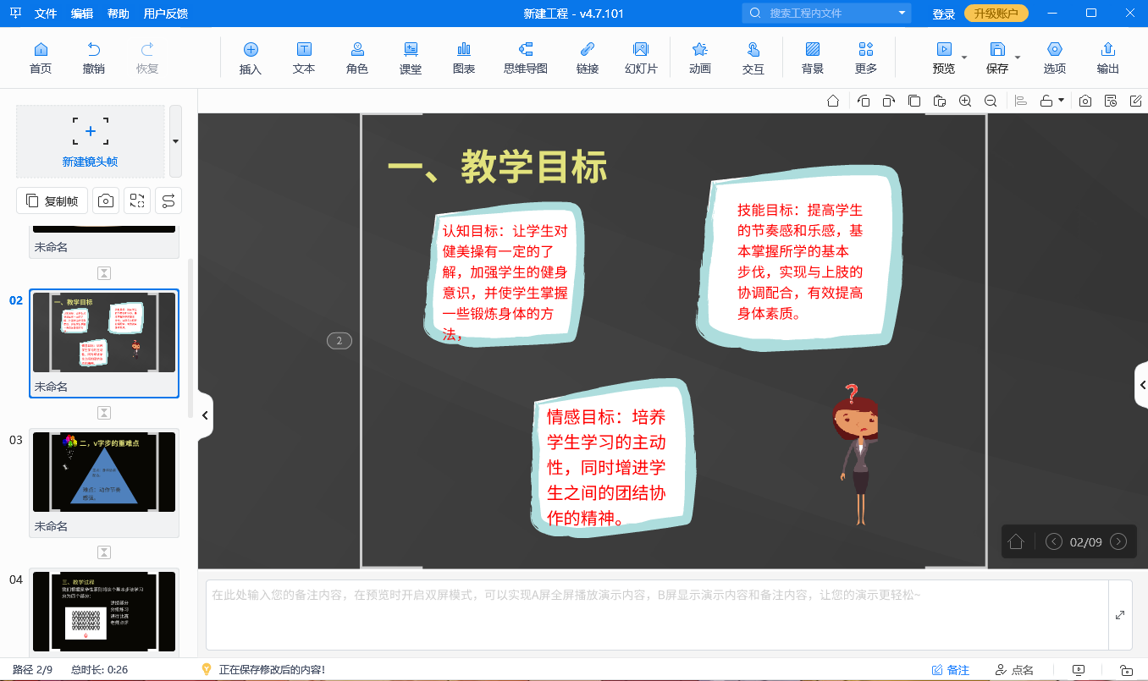This screenshot has width=1148, height=681.
Task: Click the path route icon in frame panel
Action: pyautogui.click(x=168, y=200)
